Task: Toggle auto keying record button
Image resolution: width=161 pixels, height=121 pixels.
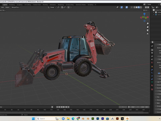Action: [x=52, y=107]
